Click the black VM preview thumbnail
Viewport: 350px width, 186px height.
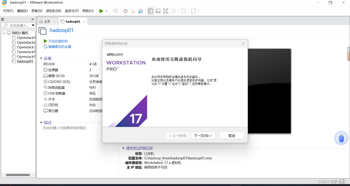coord(269,91)
